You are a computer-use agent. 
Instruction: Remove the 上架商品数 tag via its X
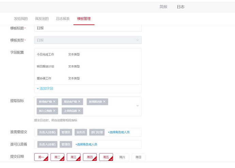(x=79, y=111)
